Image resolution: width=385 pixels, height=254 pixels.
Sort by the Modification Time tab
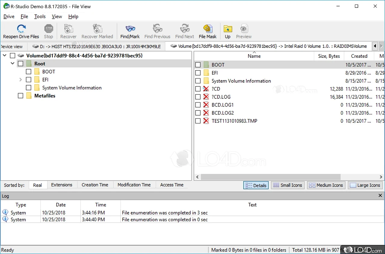point(134,185)
